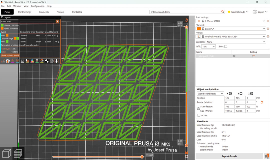Toggle visibility eye for whirlpool_v1.stl
Screen dimensions: 270x160
pos(234,56)
